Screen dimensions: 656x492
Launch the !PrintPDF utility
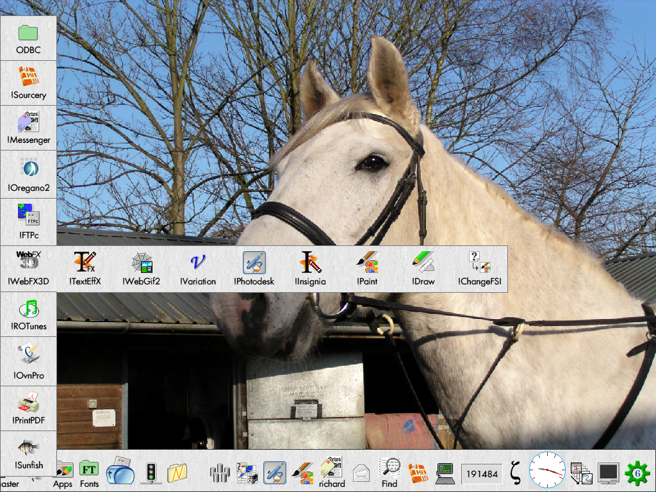click(28, 408)
